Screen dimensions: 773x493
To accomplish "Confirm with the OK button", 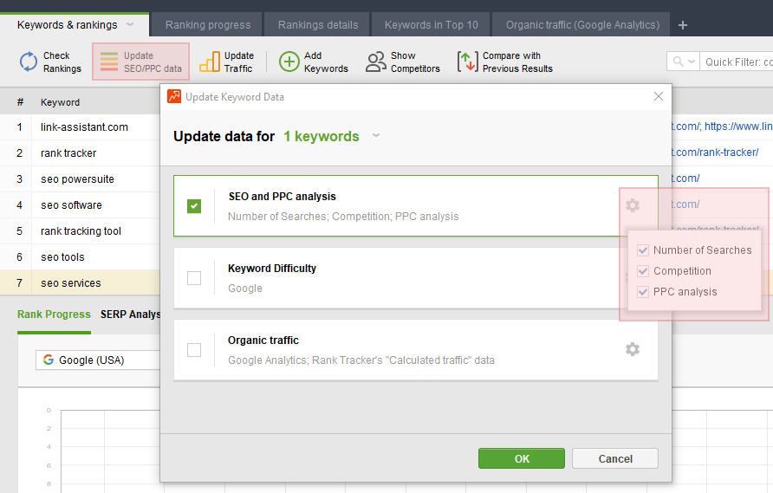I will (x=522, y=458).
